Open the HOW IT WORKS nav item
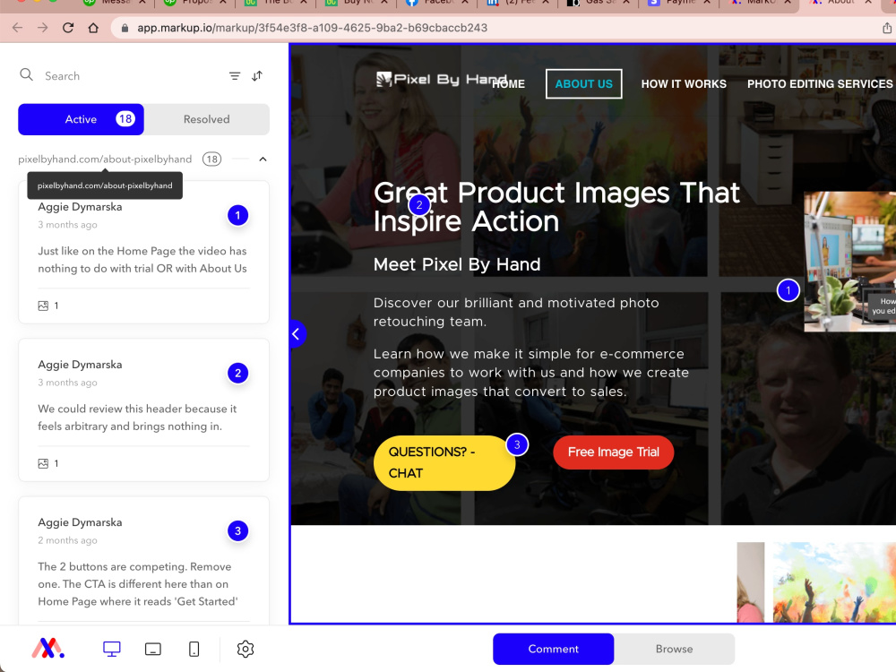 coord(684,84)
